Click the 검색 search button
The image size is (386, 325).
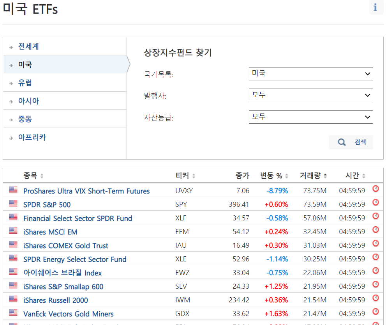(351, 142)
